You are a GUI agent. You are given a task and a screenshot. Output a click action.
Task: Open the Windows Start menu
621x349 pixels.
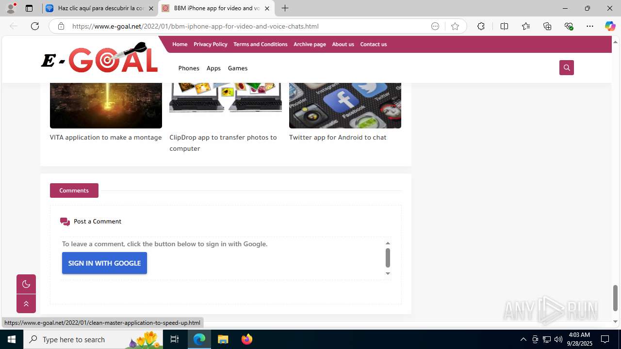click(x=12, y=339)
